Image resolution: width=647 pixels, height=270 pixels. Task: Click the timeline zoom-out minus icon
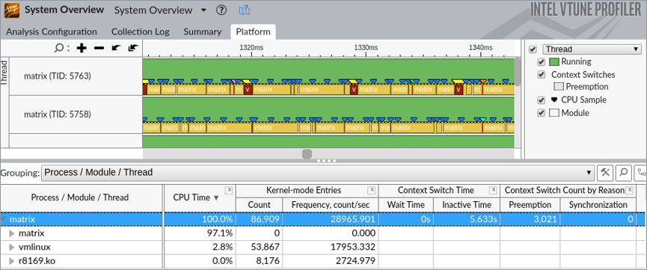point(99,48)
